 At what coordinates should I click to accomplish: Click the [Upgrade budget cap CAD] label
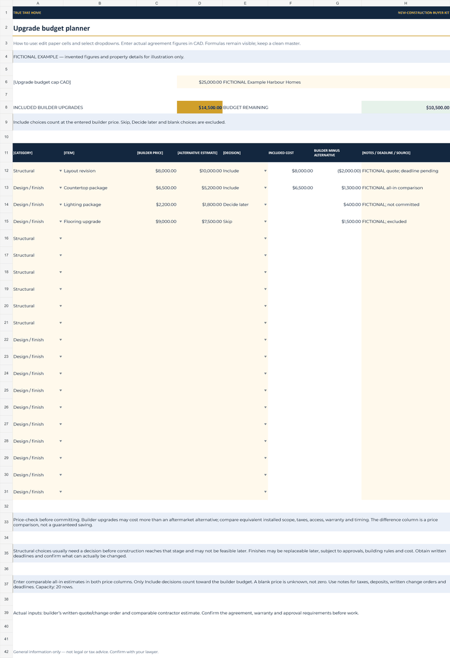(x=42, y=82)
